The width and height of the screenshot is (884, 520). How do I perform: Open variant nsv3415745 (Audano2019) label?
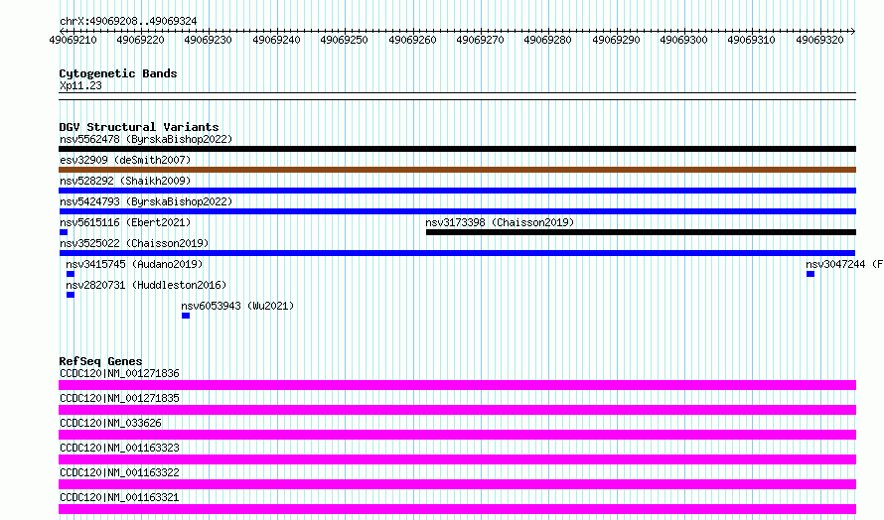point(134,264)
